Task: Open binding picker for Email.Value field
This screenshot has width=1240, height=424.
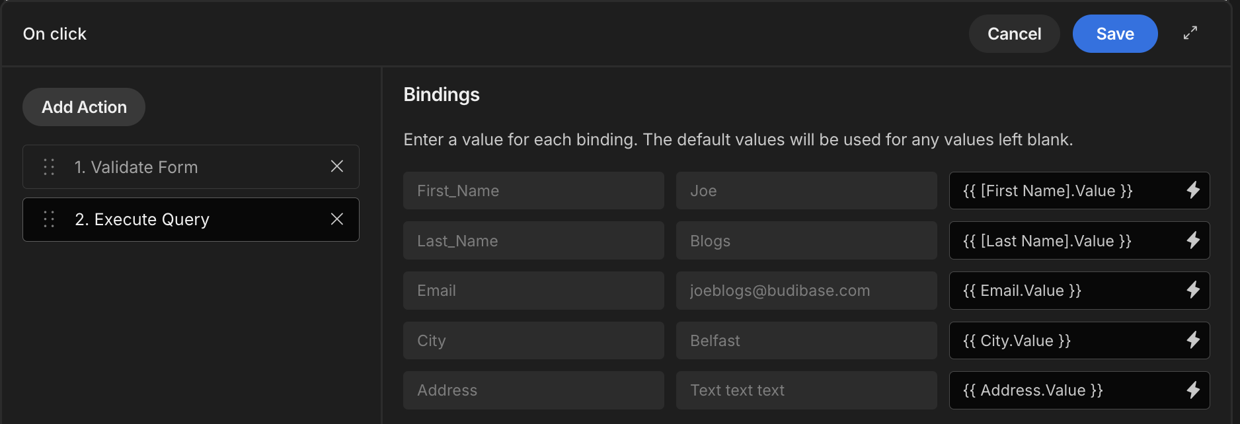Action: point(1193,291)
